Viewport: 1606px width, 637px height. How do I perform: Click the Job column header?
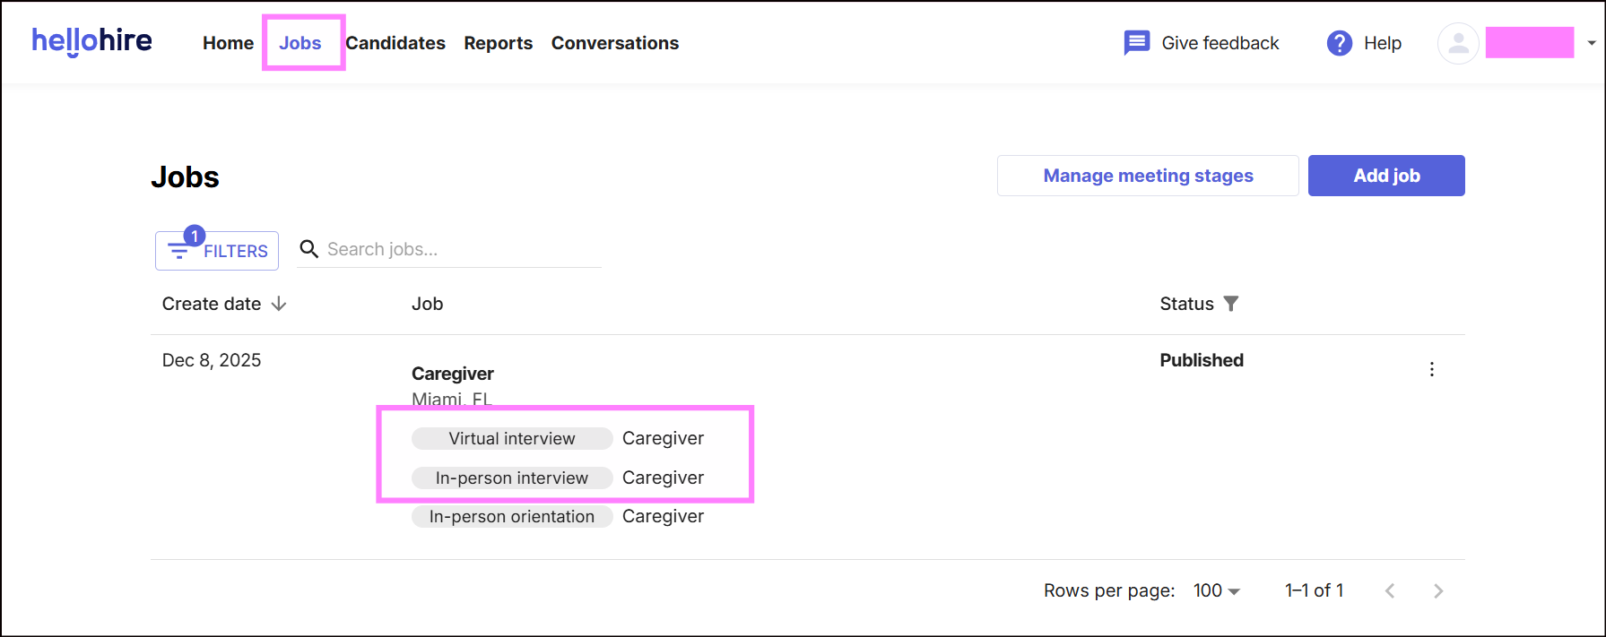pyautogui.click(x=428, y=304)
